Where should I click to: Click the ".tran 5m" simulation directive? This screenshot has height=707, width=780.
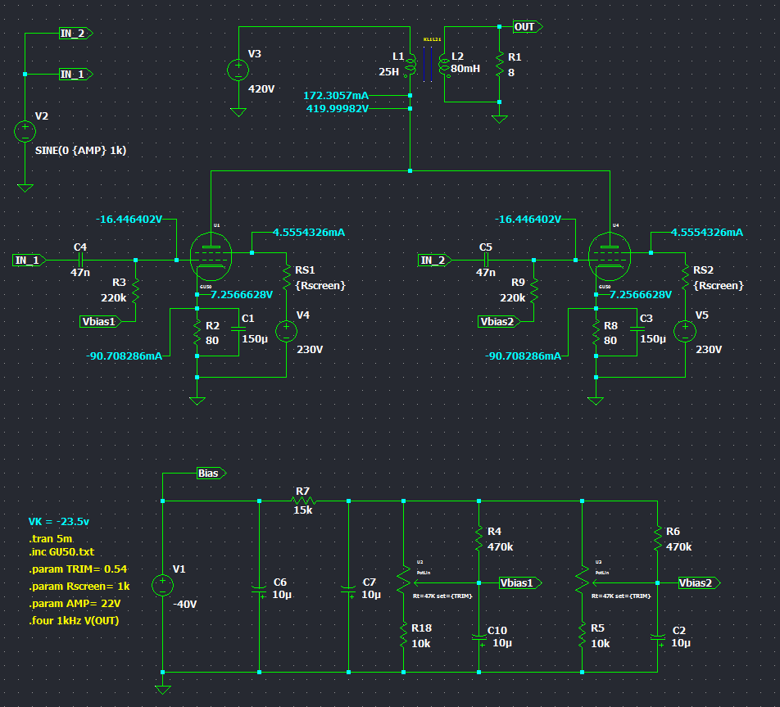click(51, 538)
